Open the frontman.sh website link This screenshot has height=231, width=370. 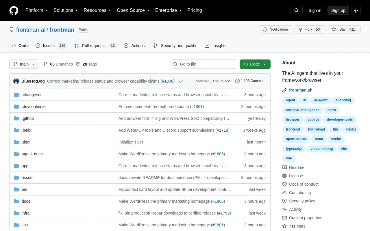point(301,90)
